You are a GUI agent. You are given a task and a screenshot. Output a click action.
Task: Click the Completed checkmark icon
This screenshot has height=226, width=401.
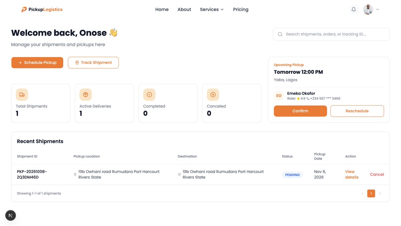[149, 94]
